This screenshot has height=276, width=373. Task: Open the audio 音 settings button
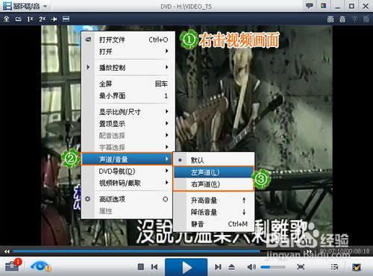click(342, 19)
